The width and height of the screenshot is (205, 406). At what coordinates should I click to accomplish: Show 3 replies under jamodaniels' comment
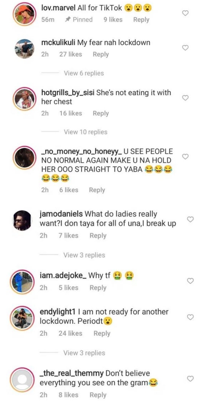pyautogui.click(x=84, y=255)
